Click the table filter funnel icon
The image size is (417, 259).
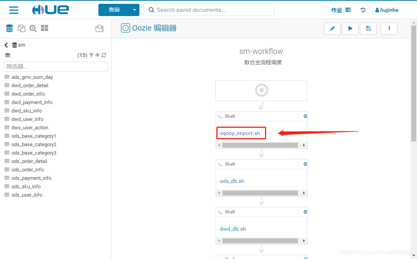pyautogui.click(x=91, y=55)
